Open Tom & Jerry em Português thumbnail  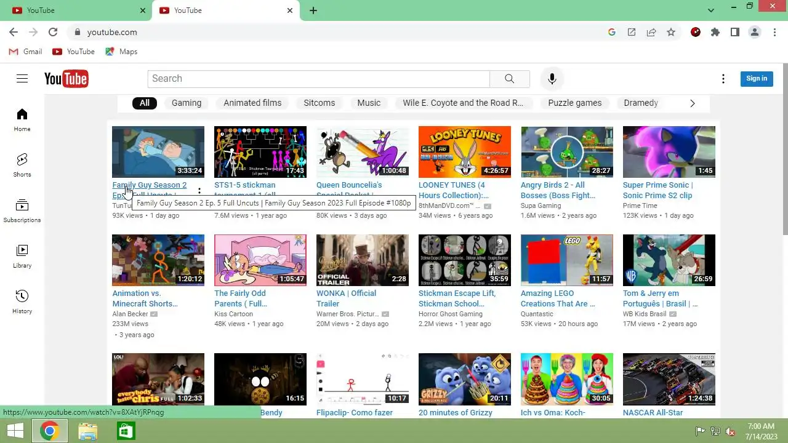pyautogui.click(x=669, y=260)
